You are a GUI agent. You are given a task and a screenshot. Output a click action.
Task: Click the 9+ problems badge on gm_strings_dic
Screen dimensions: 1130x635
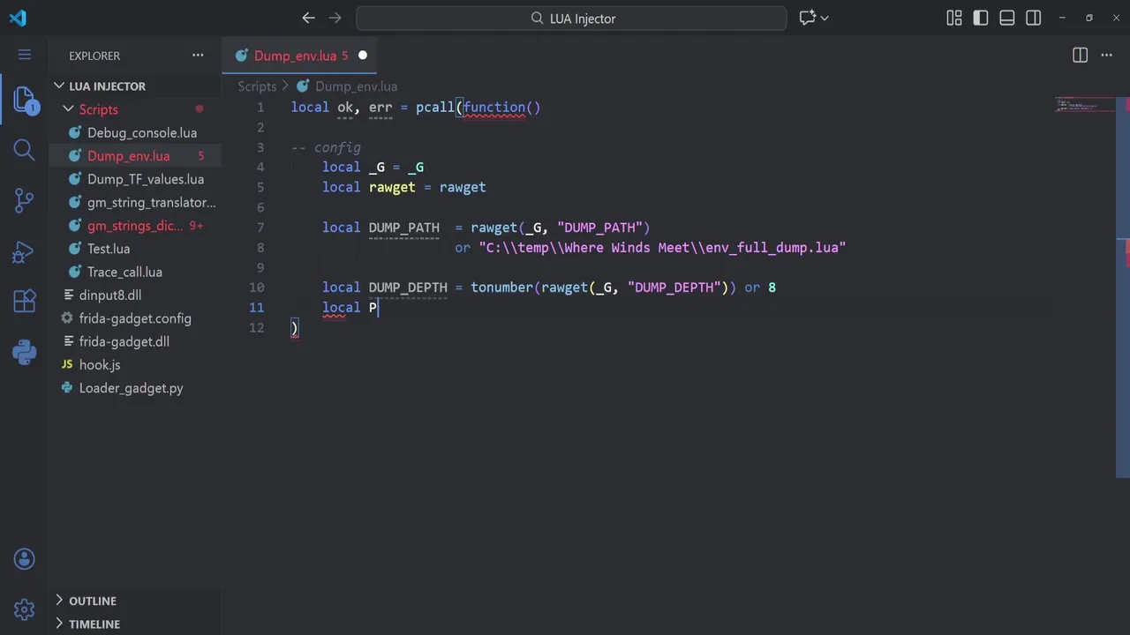tap(196, 226)
